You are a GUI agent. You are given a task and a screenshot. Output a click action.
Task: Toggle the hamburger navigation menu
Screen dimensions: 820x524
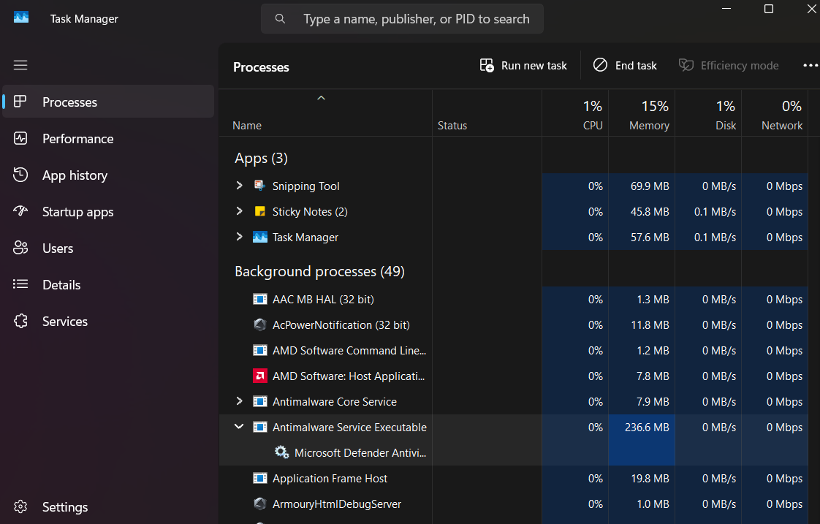pos(20,66)
